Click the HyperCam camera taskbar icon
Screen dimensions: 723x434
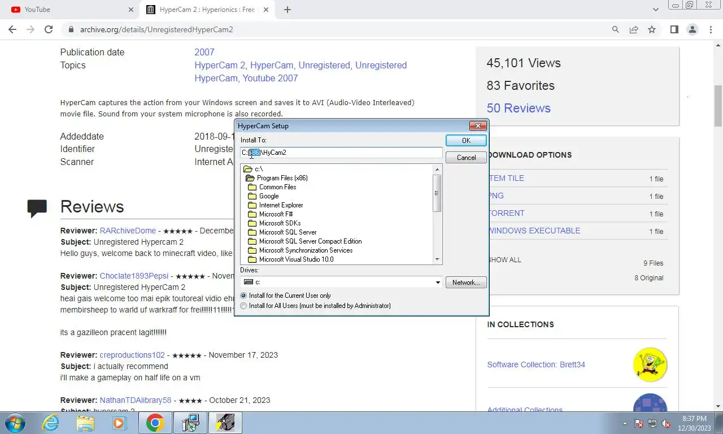pos(225,423)
